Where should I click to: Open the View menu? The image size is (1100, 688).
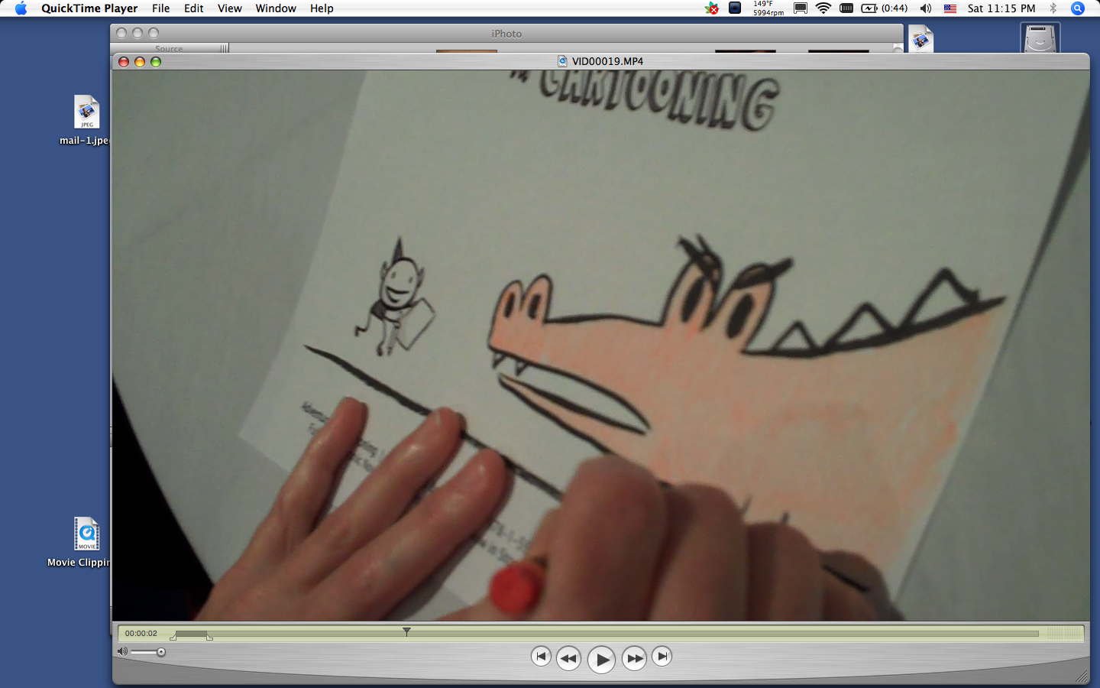click(229, 8)
